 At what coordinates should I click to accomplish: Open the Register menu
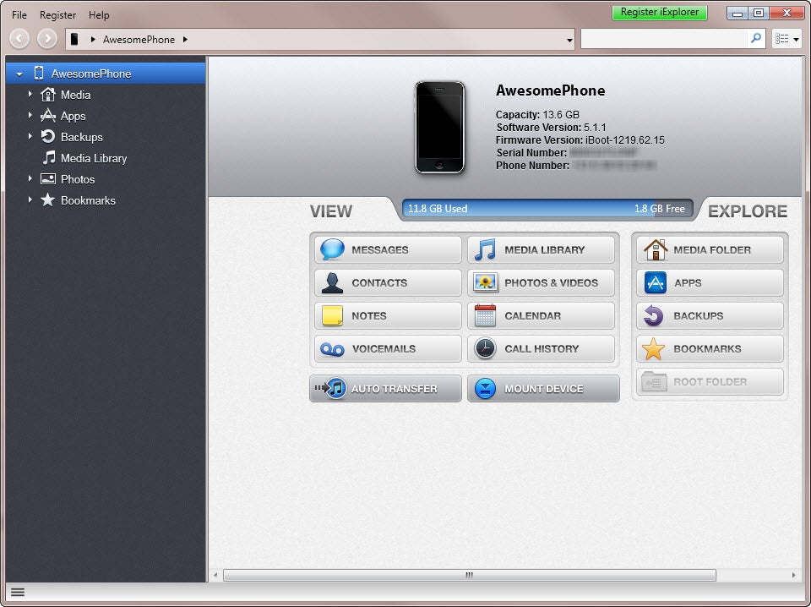[57, 15]
